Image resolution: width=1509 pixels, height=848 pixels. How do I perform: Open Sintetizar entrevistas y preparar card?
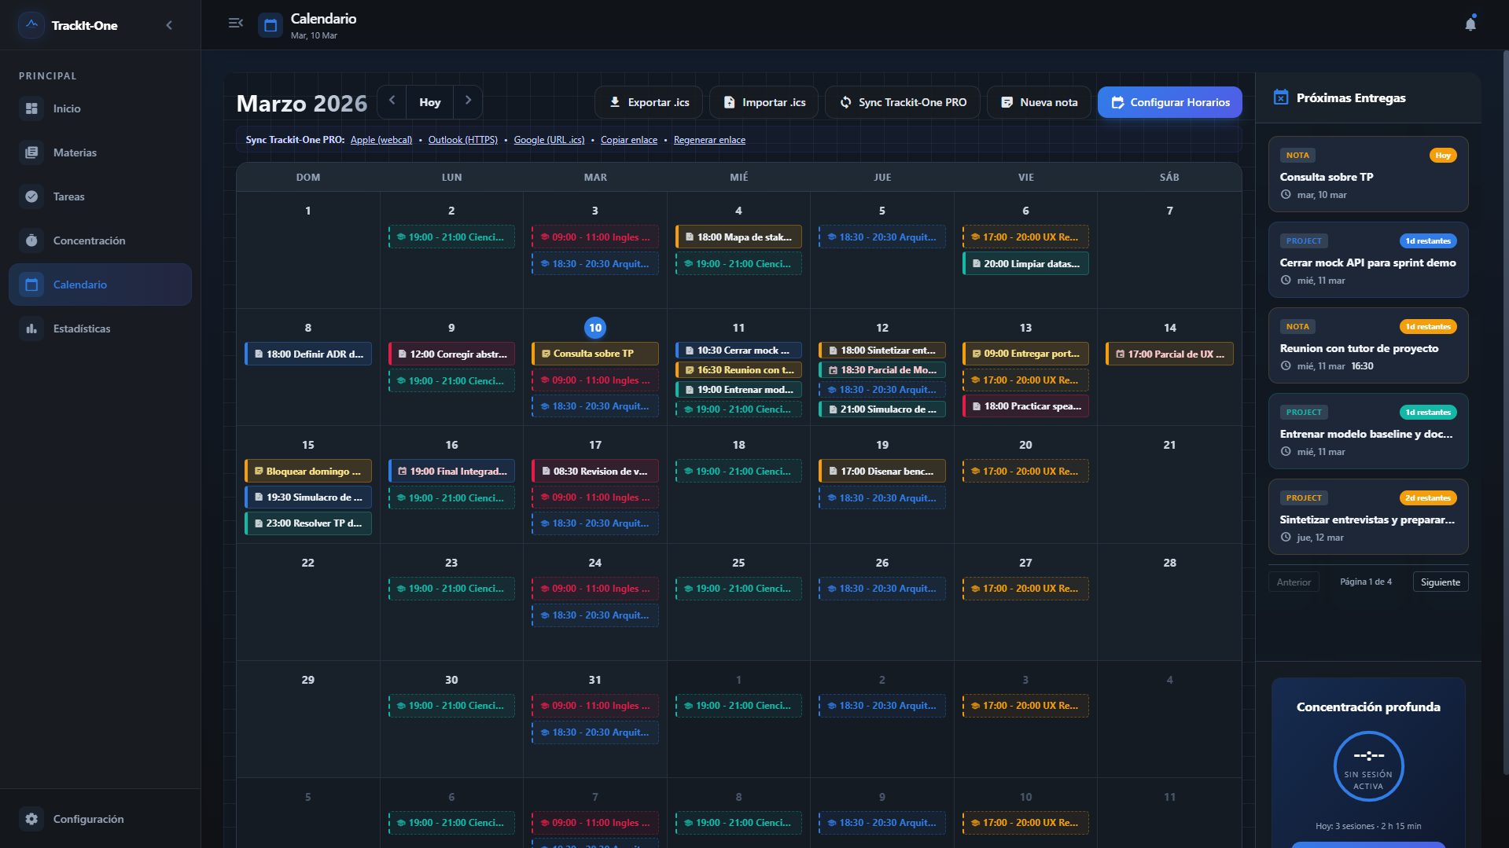point(1368,516)
